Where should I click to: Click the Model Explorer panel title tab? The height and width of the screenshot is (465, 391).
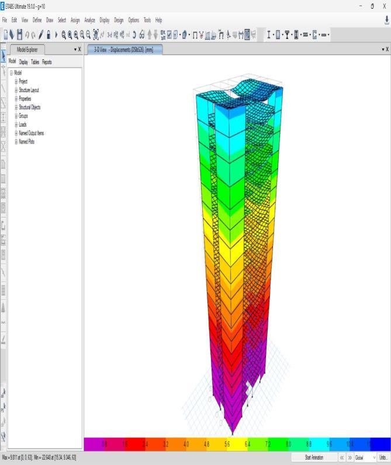click(x=27, y=50)
